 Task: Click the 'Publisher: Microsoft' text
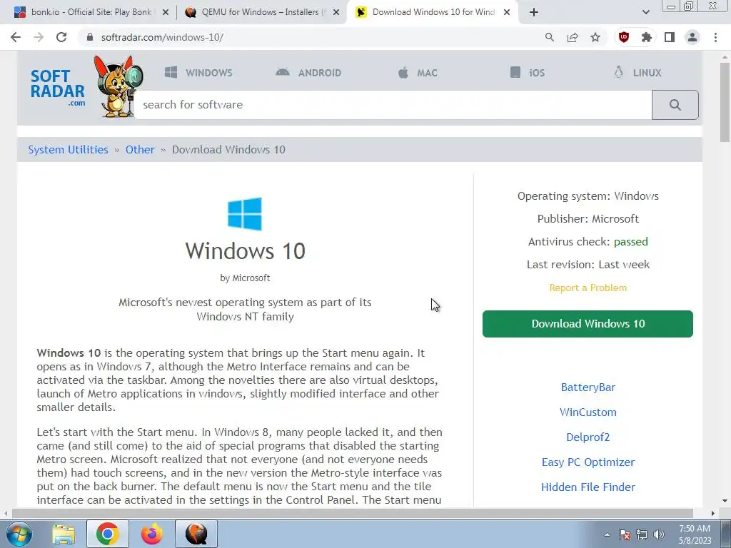click(588, 219)
